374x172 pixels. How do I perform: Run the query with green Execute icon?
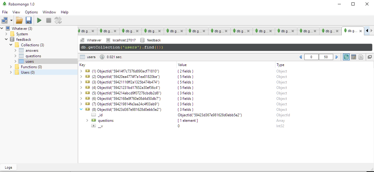(x=39, y=20)
